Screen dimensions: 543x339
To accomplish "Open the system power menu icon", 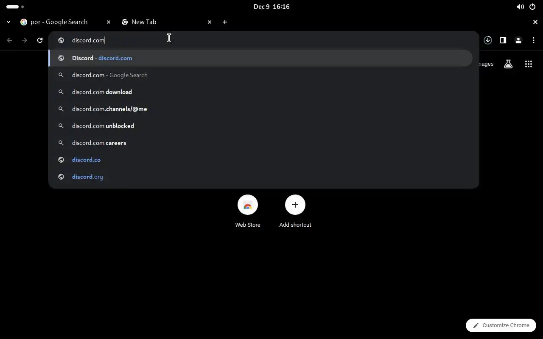I will [532, 7].
